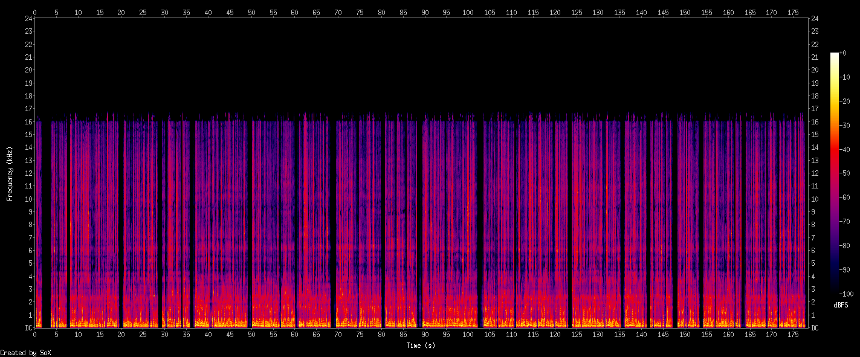
Task: Click the white top of the color scale bar
Action: pyautogui.click(x=835, y=55)
